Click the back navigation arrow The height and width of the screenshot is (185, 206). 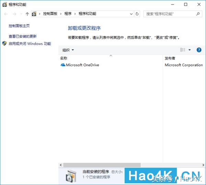(x=6, y=14)
